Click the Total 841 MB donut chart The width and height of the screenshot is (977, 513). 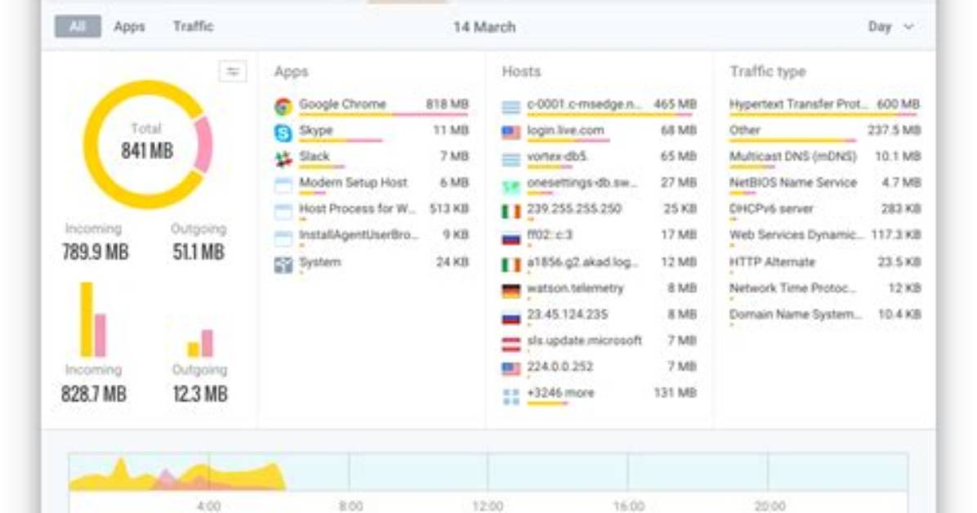point(148,144)
